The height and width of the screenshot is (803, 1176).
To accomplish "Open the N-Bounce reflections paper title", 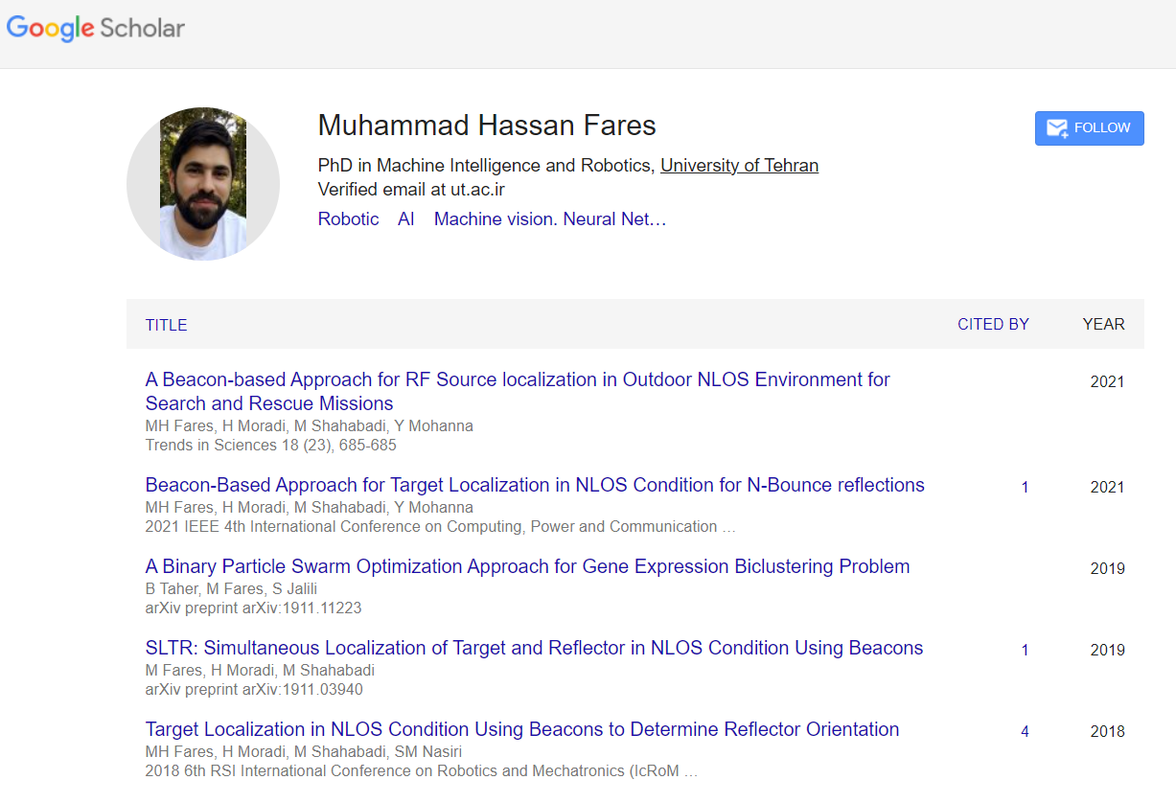I will (x=534, y=486).
